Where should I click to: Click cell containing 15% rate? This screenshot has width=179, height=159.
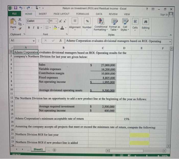coord(123,119)
